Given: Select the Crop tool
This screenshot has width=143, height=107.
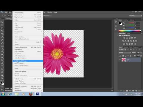Looking at the screenshot, I should coord(2,34).
